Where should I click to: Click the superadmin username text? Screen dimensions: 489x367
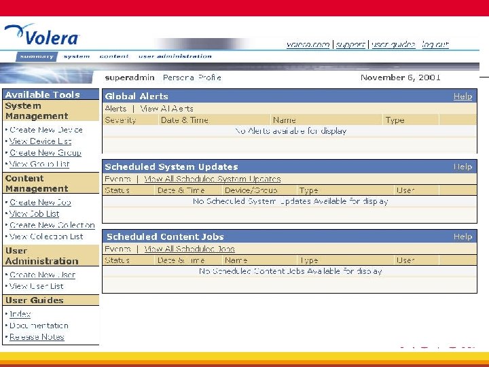130,77
